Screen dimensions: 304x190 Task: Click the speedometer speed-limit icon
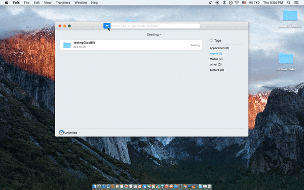coord(61,133)
